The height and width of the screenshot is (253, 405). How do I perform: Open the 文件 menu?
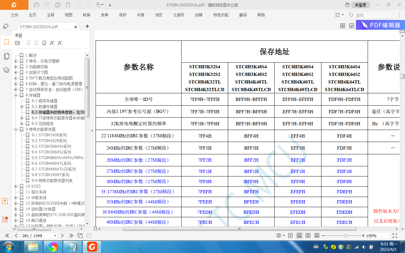(x=15, y=15)
